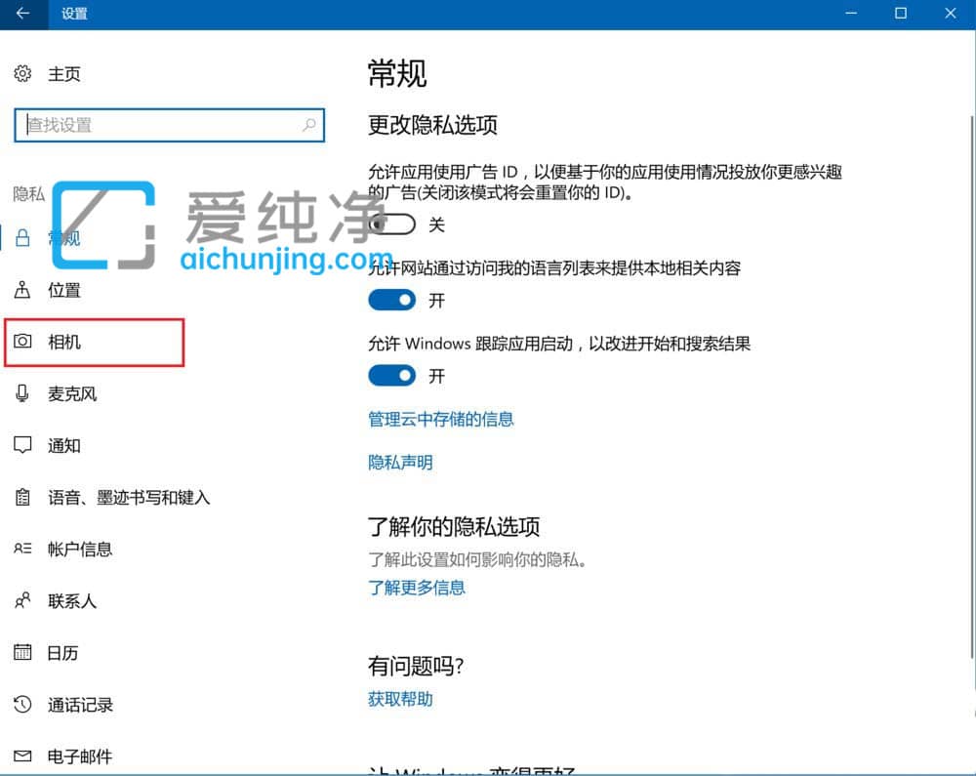976x776 pixels.
Task: Open 管理云中存储的信息 link
Action: [441, 419]
